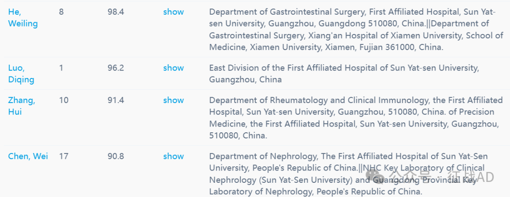Click the East Division affiliation text
This screenshot has width=510, height=197.
344,74
